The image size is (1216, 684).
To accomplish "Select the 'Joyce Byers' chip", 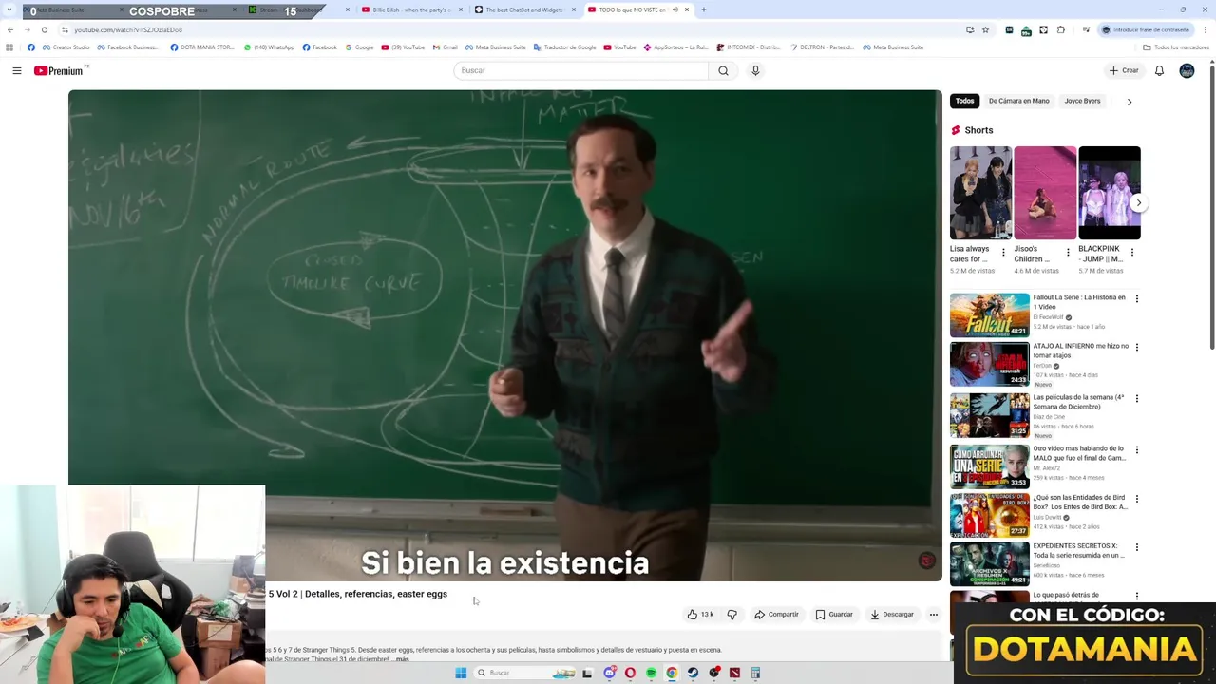I will pos(1082,101).
